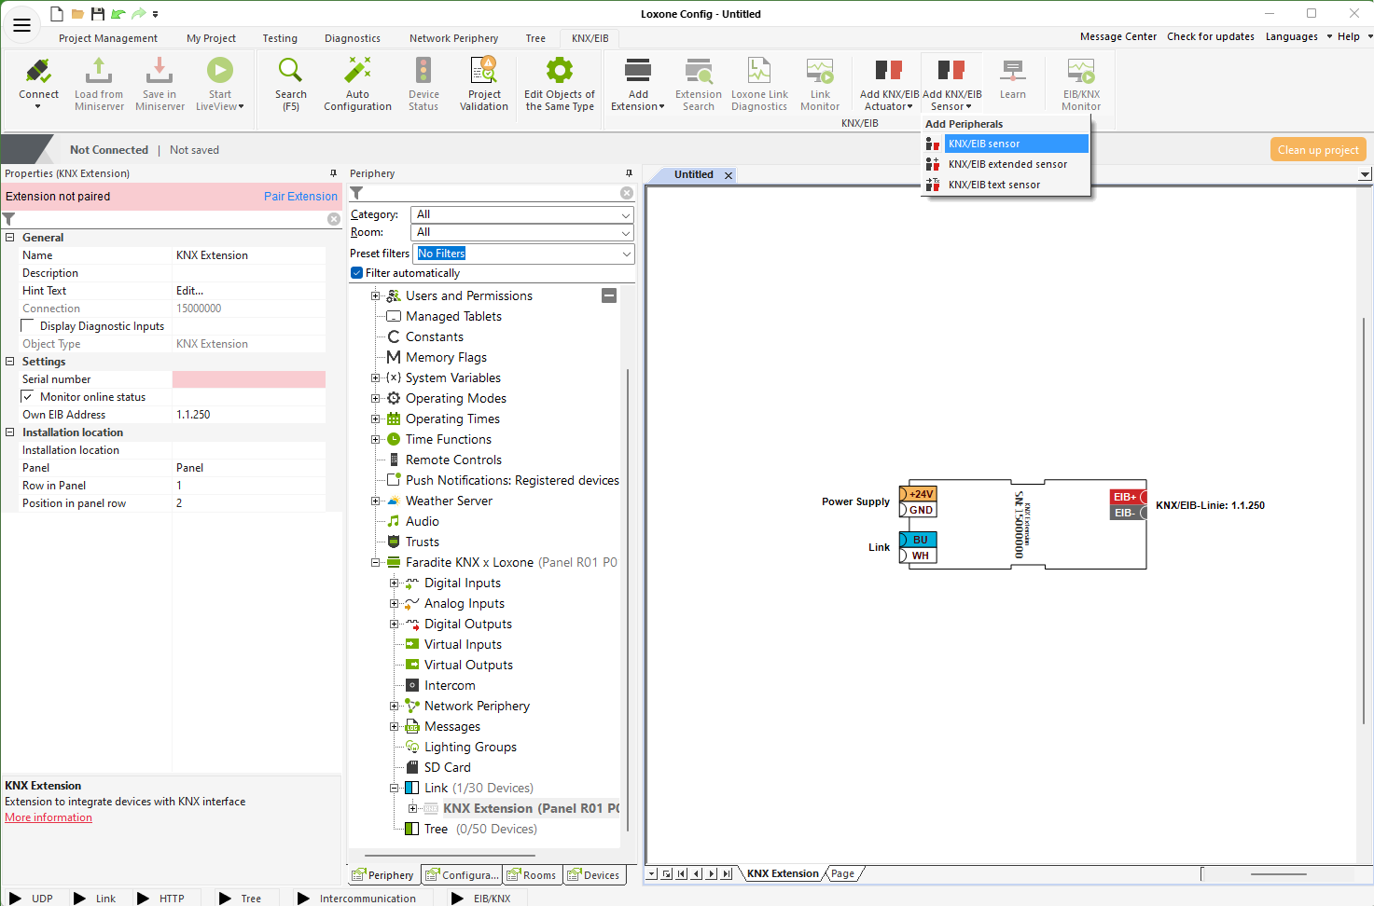The image size is (1374, 906).
Task: Expand the Digital Inputs node
Action: pyautogui.click(x=394, y=583)
